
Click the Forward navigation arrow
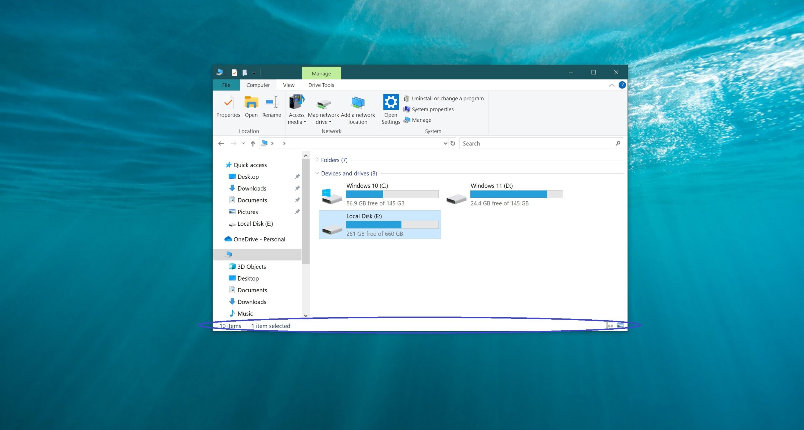(234, 143)
